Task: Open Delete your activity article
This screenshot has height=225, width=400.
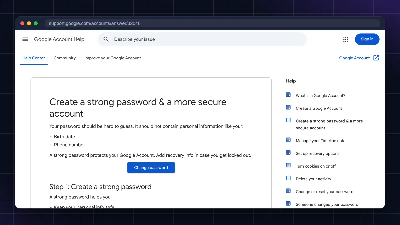Action: pos(313,179)
